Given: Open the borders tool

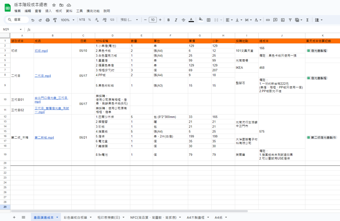Looking at the screenshot, I should (209, 20).
